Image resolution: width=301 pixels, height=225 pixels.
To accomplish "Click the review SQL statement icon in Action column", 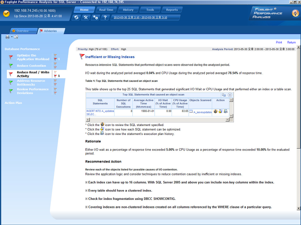I will pos(215,111).
